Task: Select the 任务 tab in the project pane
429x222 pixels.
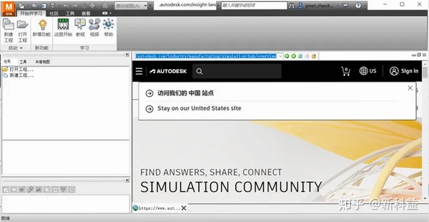Action: tap(7, 62)
